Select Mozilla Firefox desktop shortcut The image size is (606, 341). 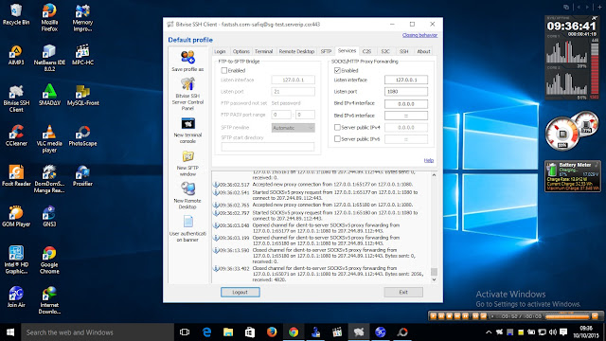coord(49,17)
